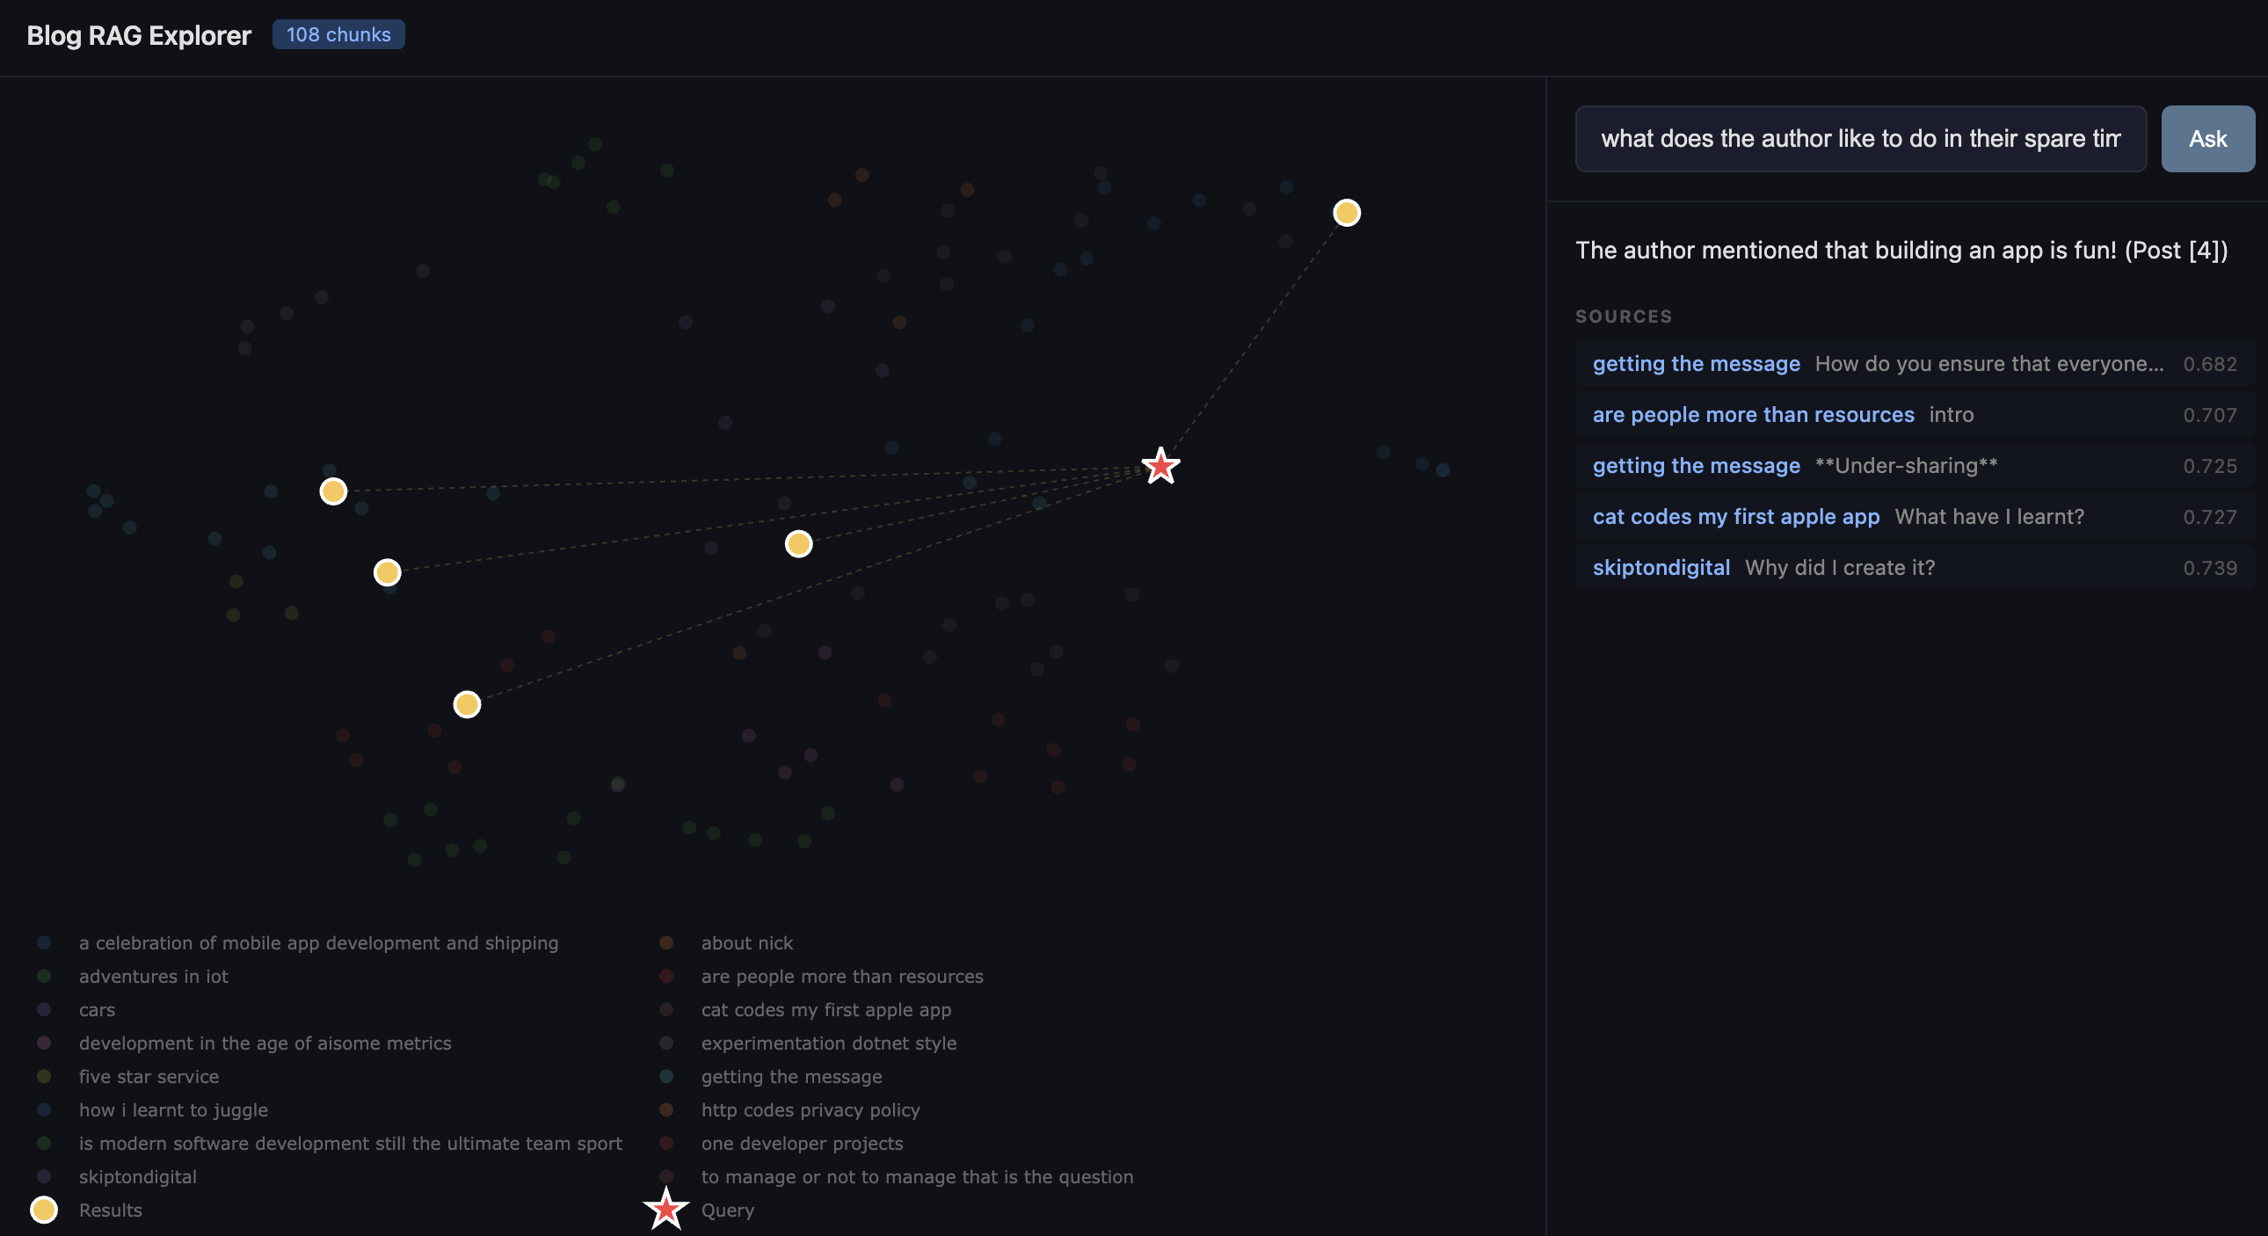The image size is (2268, 1236).
Task: Click the legend dot beside 'about nick'
Action: point(666,942)
